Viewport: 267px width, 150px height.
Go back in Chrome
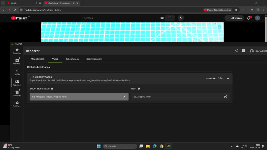(x=3, y=10)
